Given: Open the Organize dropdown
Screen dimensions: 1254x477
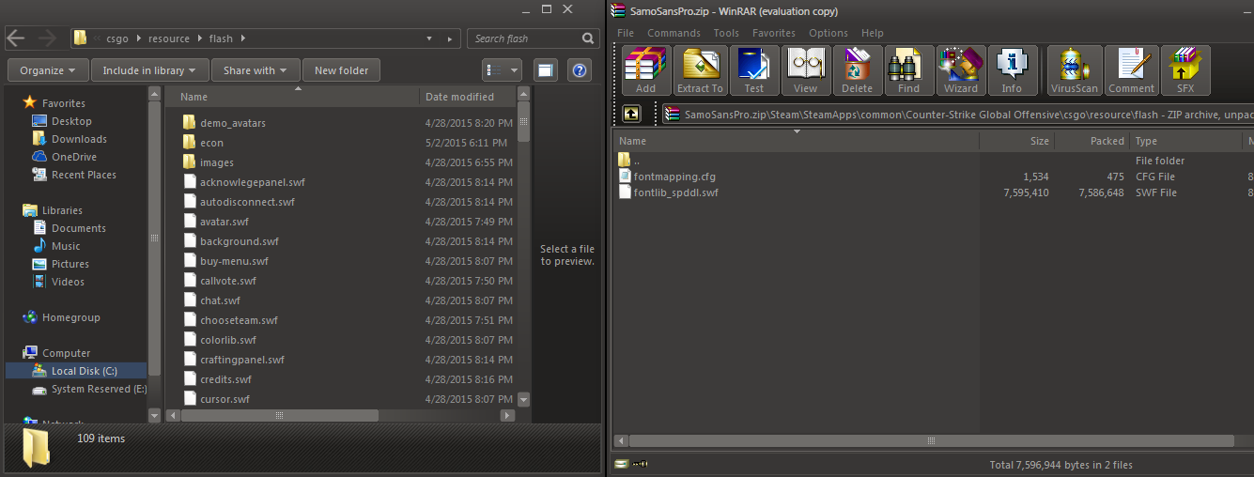Looking at the screenshot, I should (x=49, y=70).
